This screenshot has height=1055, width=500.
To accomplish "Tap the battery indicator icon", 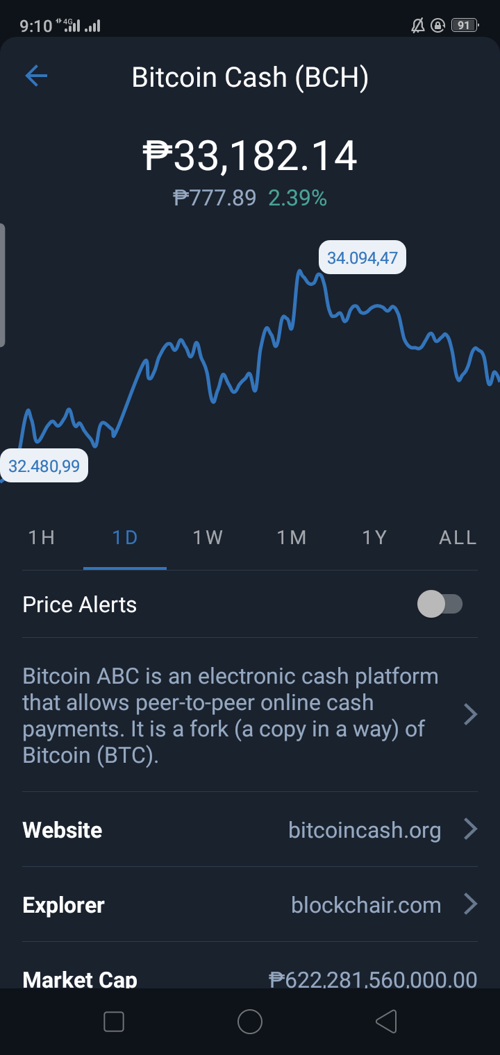I will click(465, 26).
